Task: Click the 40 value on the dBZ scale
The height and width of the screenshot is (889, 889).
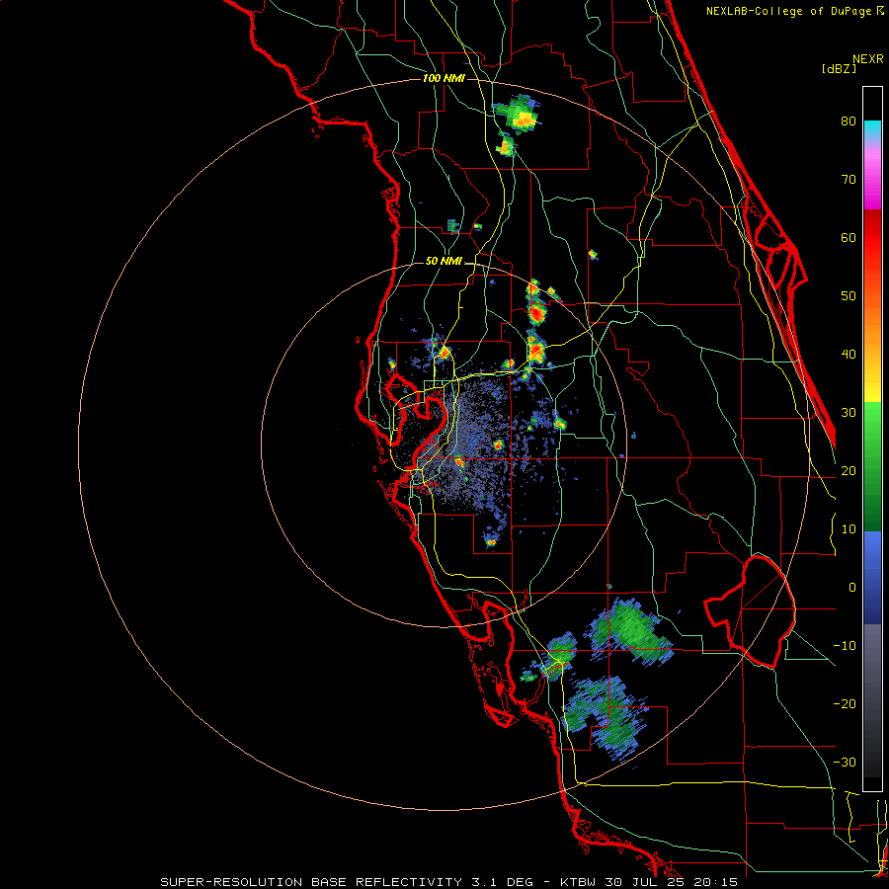Action: click(x=849, y=355)
